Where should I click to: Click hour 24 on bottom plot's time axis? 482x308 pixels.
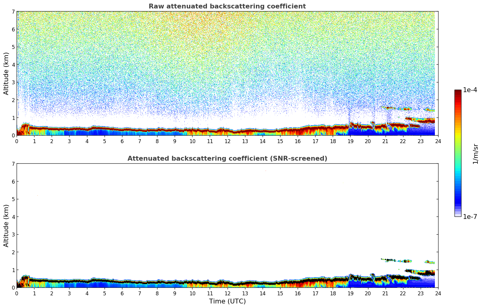pos(438,293)
